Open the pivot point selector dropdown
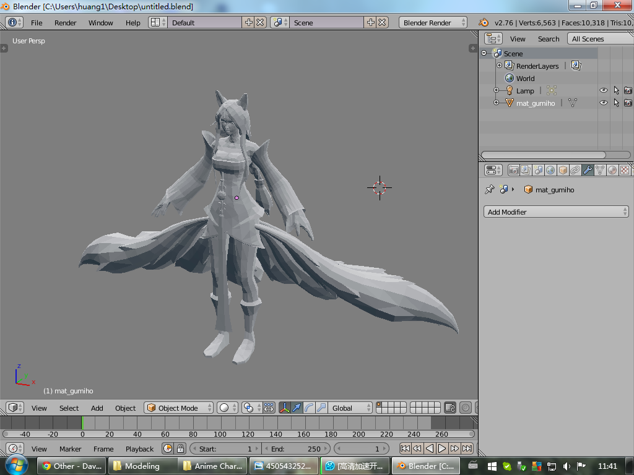Screen dimensions: 634x475 click(x=251, y=408)
